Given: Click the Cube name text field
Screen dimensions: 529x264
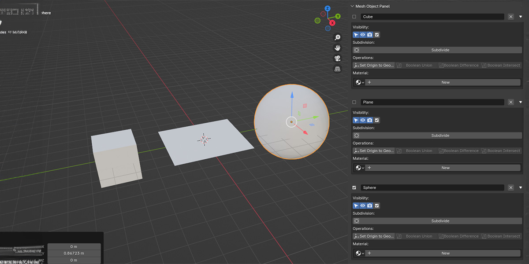Looking at the screenshot, I should (432, 16).
